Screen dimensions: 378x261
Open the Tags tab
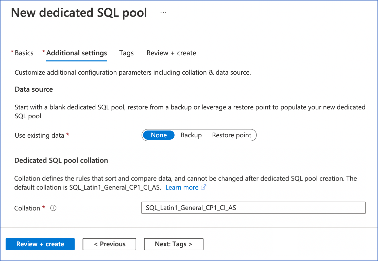click(126, 53)
